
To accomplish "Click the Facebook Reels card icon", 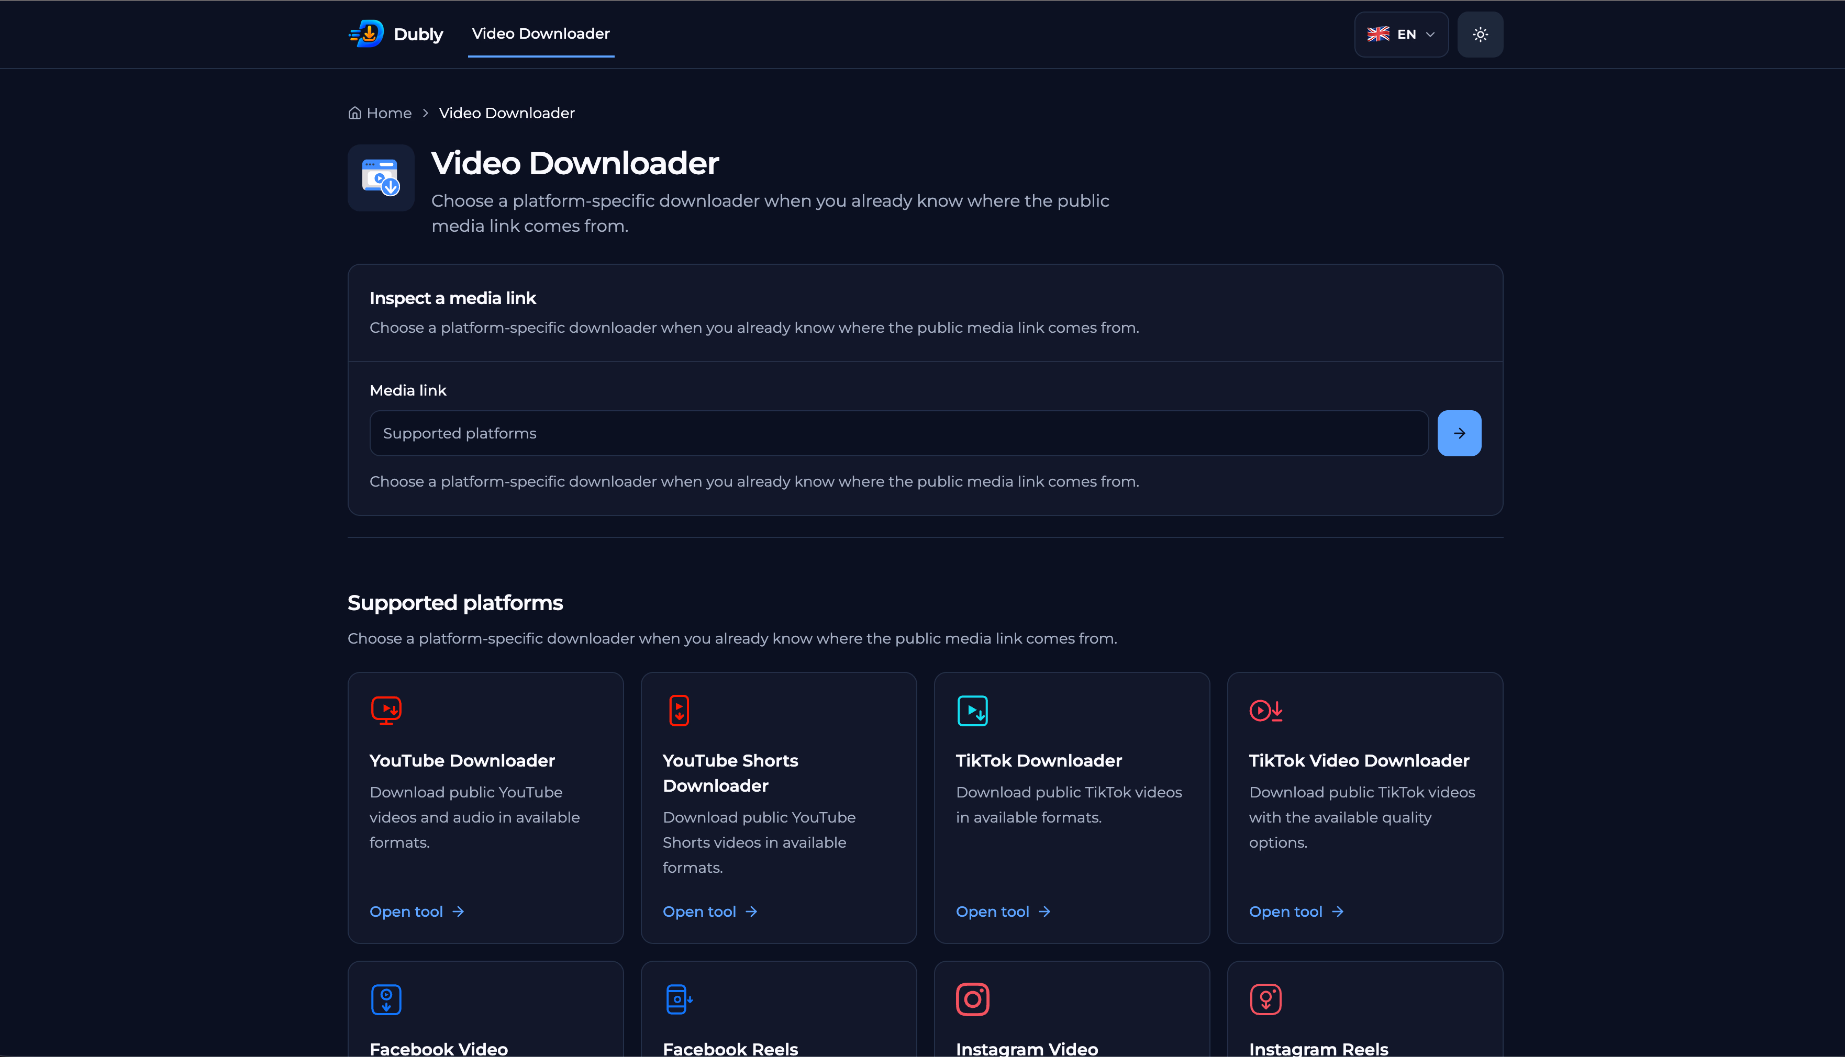I will [x=679, y=999].
